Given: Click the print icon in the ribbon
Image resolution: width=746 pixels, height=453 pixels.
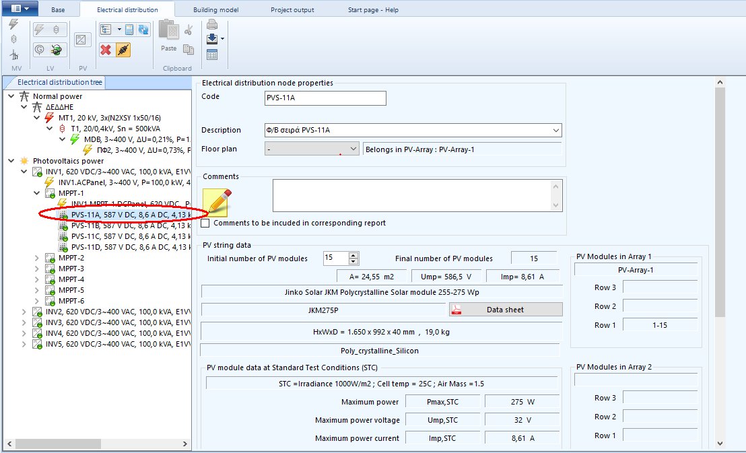Looking at the screenshot, I should (x=212, y=24).
